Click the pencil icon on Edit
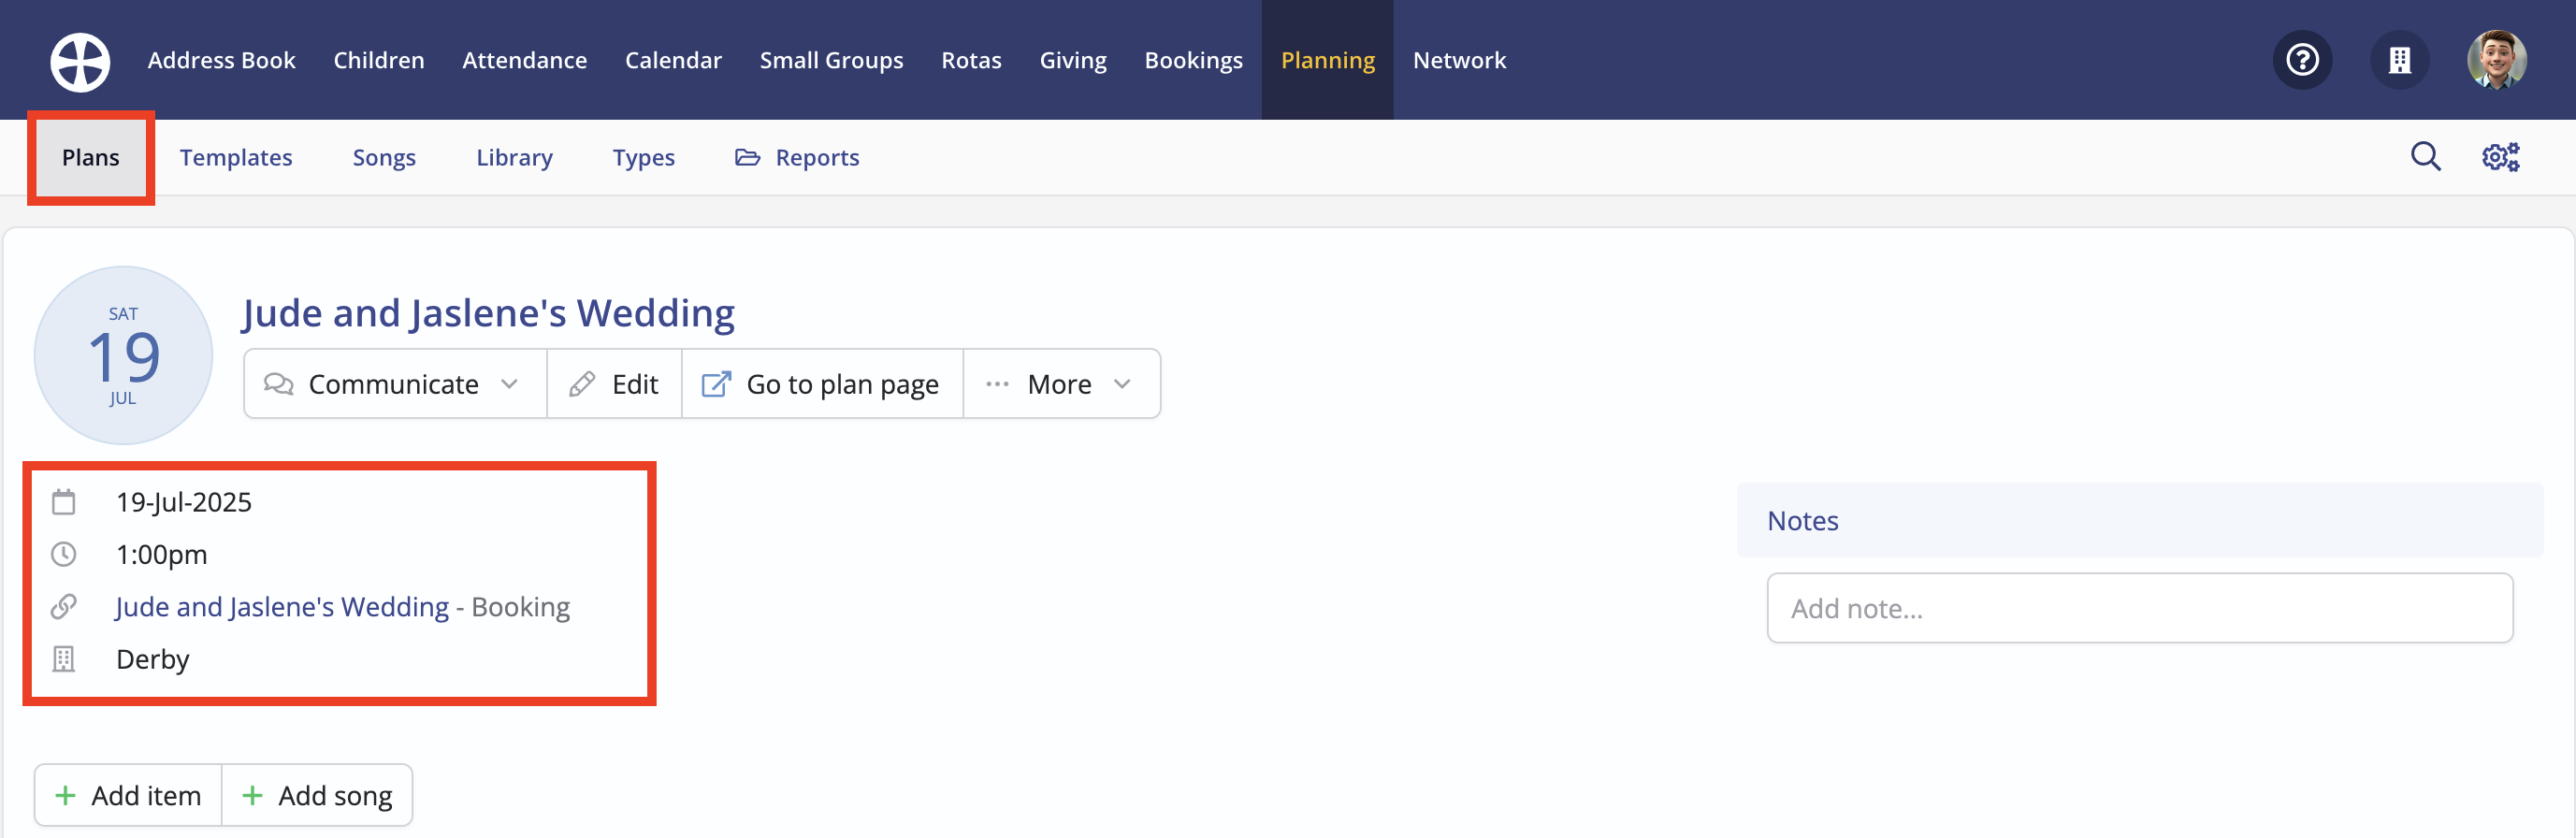This screenshot has height=838, width=2576. point(582,384)
